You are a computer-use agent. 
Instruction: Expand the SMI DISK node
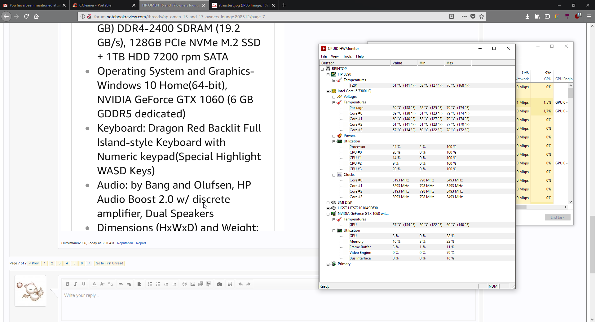pos(328,203)
